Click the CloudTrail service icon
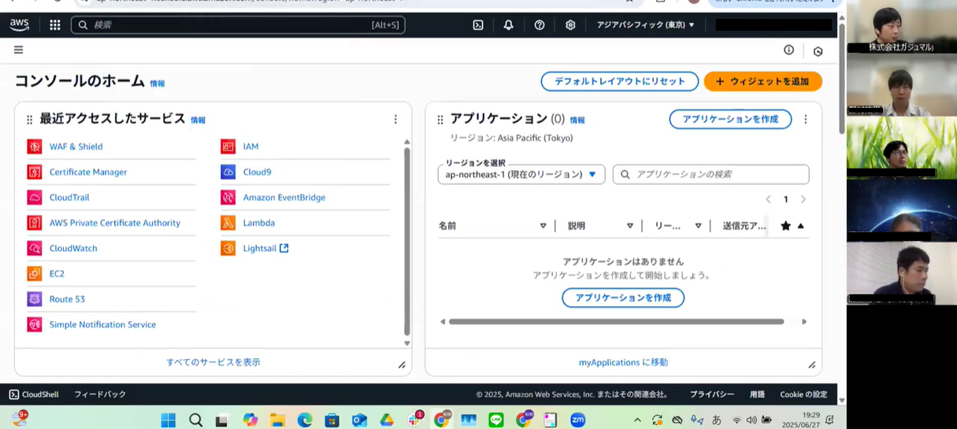Image resolution: width=957 pixels, height=429 pixels. click(34, 198)
